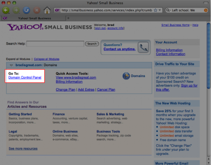Bookmark page with the star icon

pyautogui.click(x=155, y=10)
